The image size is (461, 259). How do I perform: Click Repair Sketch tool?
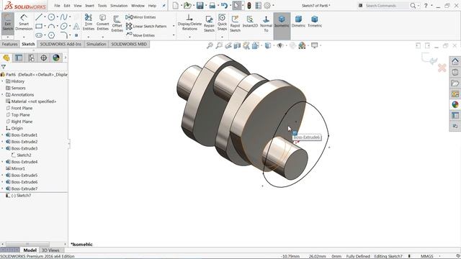tap(209, 24)
